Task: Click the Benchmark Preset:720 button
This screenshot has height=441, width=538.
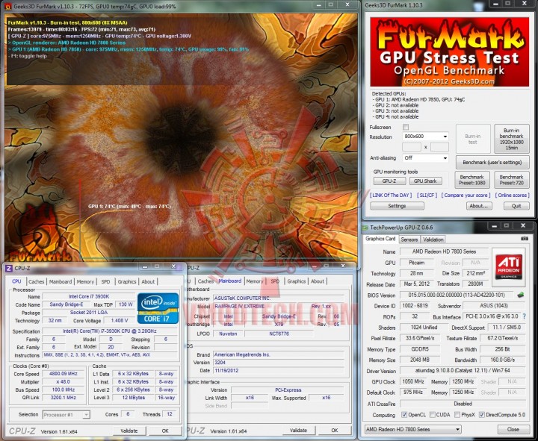Action: coord(511,180)
